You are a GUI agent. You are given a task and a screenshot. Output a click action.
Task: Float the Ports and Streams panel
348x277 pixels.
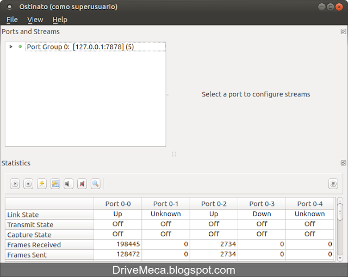343,31
